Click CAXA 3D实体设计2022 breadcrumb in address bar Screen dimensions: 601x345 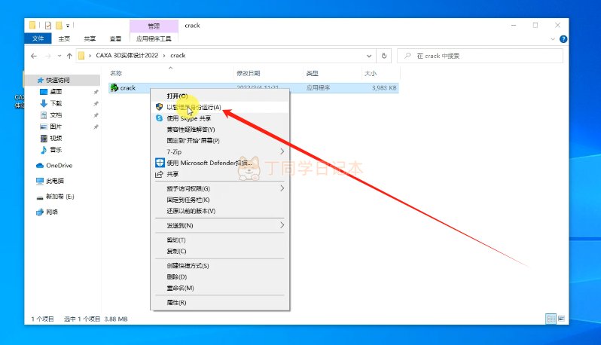click(x=127, y=56)
